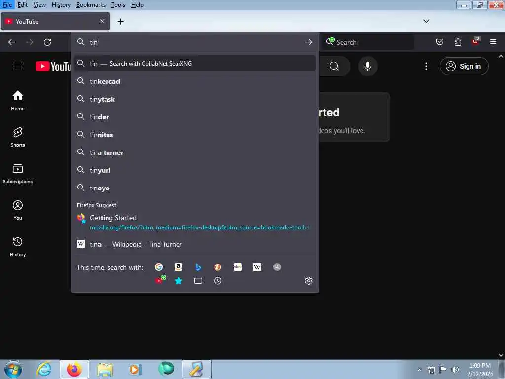Image resolution: width=505 pixels, height=379 pixels.
Task: Switch to the YouTube tab
Action: [55, 21]
